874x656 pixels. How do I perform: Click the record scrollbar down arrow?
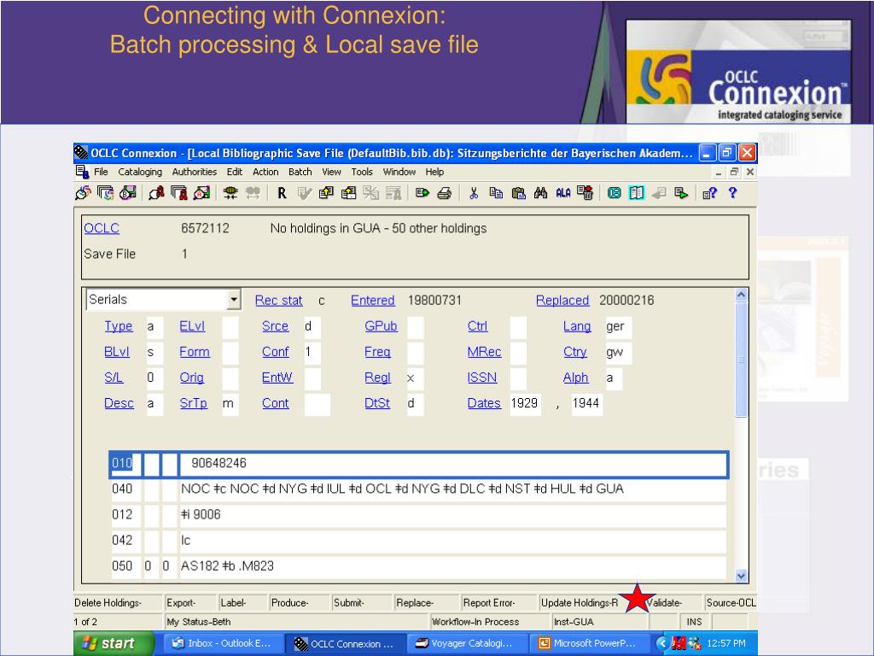point(741,576)
